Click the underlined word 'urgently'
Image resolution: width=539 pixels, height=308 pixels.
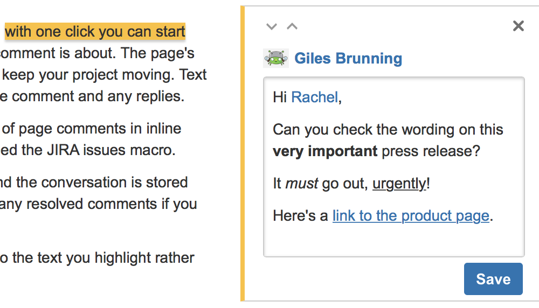coord(399,184)
